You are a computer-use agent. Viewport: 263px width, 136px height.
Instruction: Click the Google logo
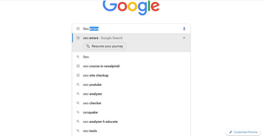tap(131, 7)
